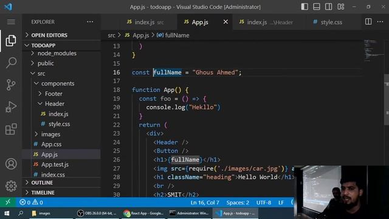Open the Extensions view
The image size is (389, 219).
11,129
